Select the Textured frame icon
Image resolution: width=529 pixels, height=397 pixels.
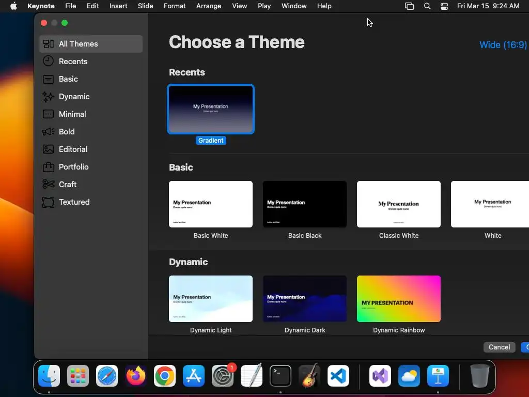click(48, 202)
